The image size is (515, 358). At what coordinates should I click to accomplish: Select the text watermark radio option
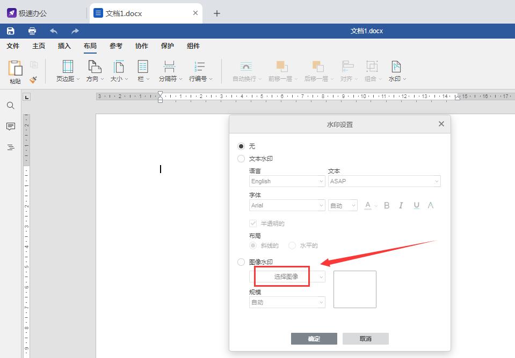[241, 159]
